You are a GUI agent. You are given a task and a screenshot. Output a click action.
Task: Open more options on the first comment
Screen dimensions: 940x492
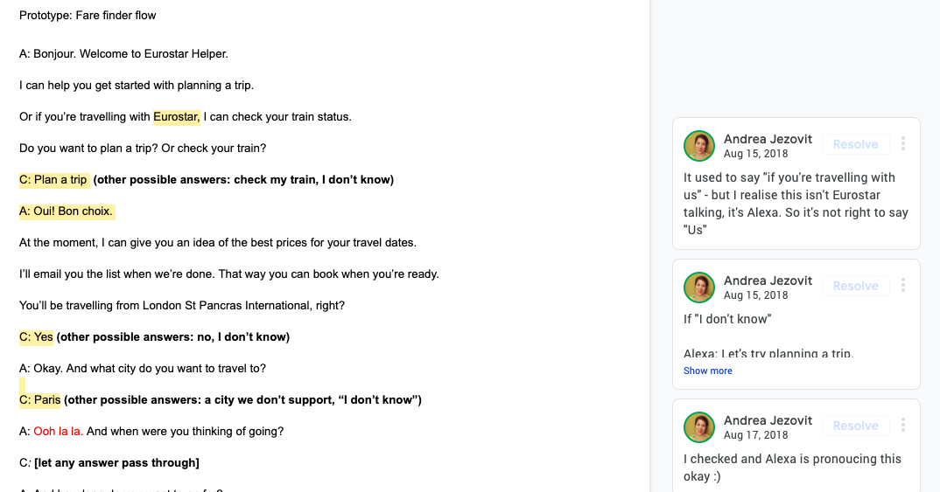(x=903, y=144)
